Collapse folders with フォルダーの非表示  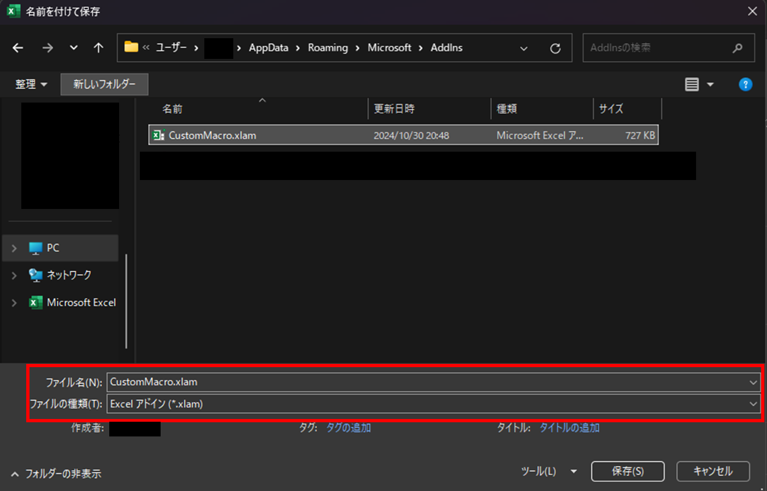pos(56,474)
